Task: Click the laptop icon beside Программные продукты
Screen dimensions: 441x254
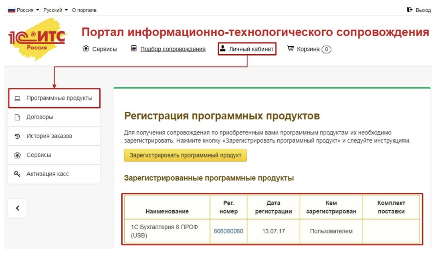Action: coord(17,98)
